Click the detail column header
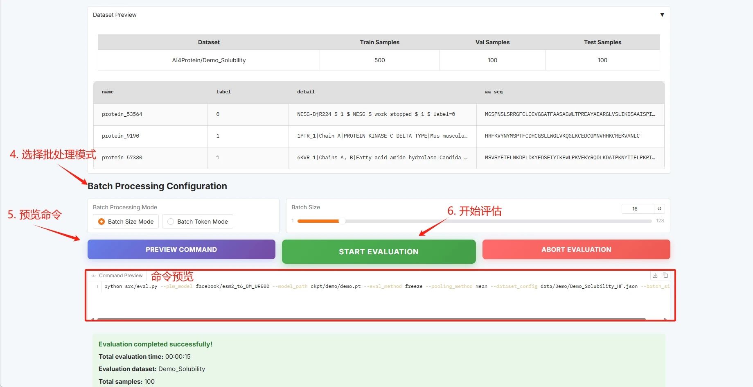The height and width of the screenshot is (387, 753). point(306,92)
